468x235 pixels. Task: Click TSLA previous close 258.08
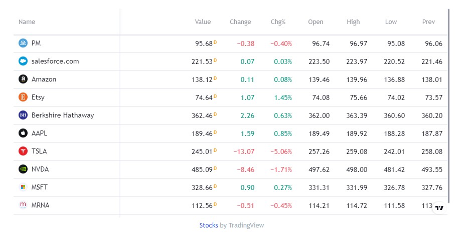432,151
